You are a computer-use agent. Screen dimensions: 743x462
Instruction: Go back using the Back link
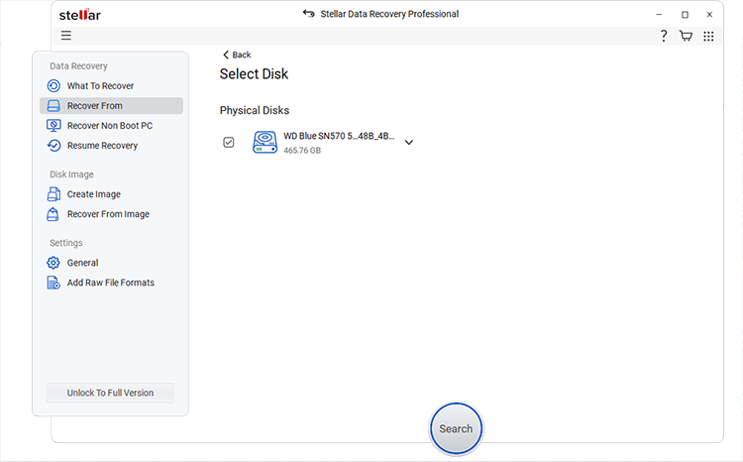pos(237,55)
